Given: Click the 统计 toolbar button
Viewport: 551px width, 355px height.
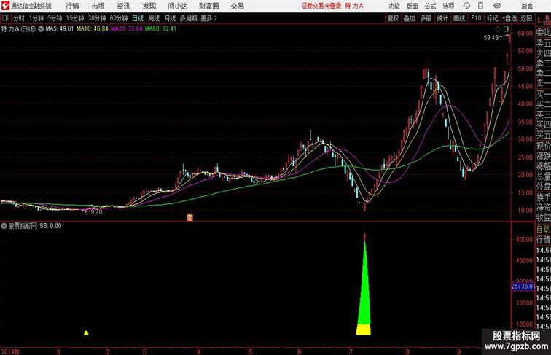Looking at the screenshot, I should pyautogui.click(x=442, y=18).
